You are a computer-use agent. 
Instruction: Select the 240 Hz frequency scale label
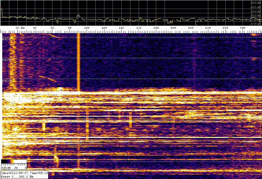(x=208, y=28)
